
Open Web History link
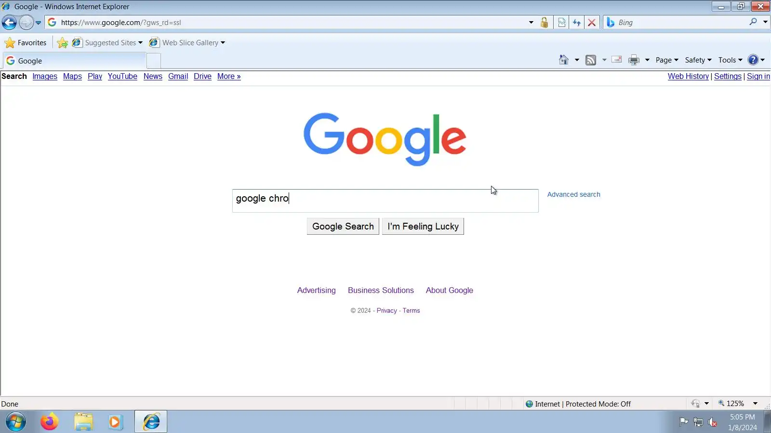(688, 76)
